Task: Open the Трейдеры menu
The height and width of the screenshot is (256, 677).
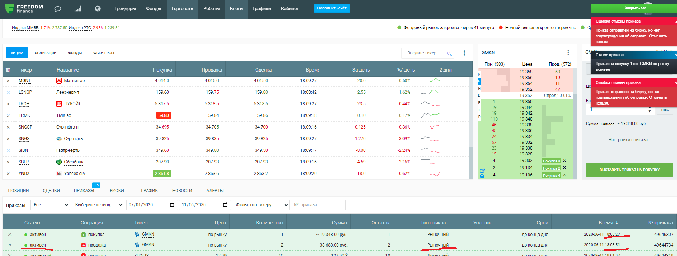Action: click(x=125, y=9)
